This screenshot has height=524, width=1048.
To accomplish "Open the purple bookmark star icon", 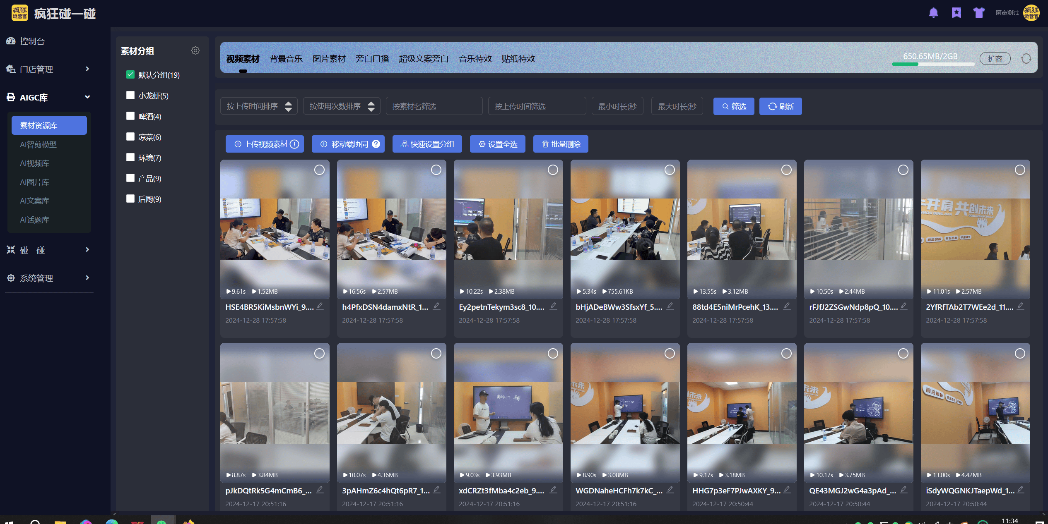I will [956, 13].
